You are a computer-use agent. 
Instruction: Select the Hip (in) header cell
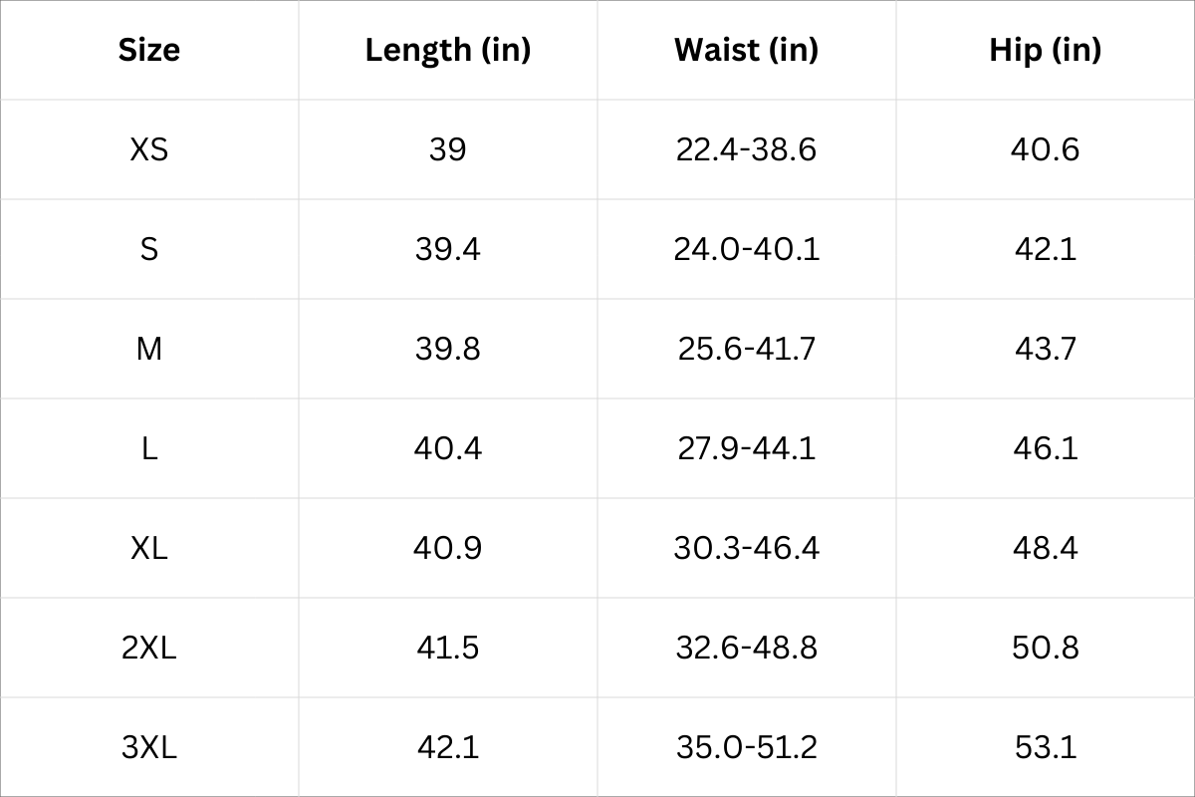(1045, 50)
